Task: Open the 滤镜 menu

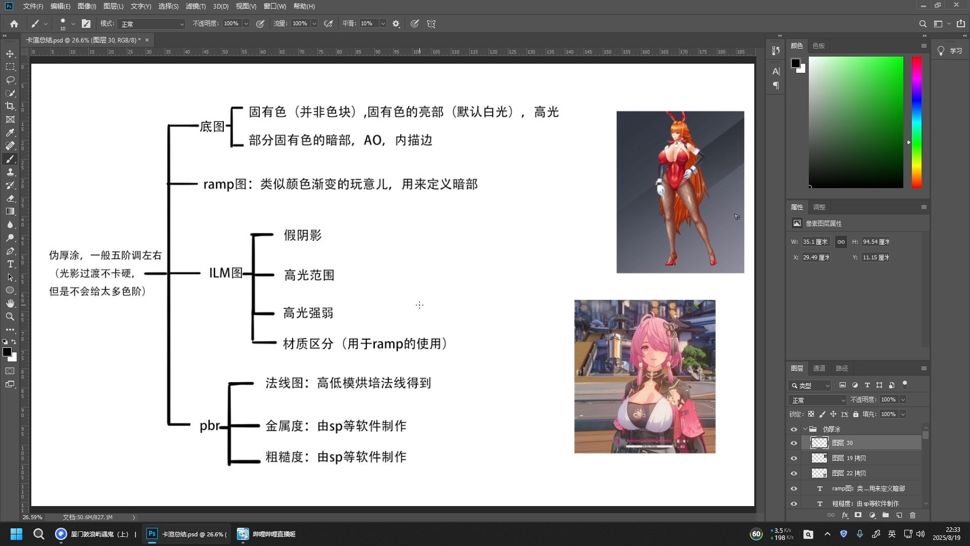Action: point(196,6)
